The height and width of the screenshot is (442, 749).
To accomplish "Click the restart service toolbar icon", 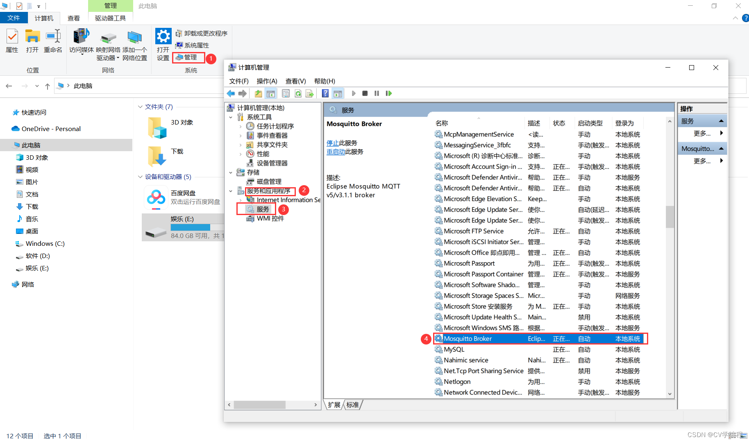I will click(x=388, y=93).
